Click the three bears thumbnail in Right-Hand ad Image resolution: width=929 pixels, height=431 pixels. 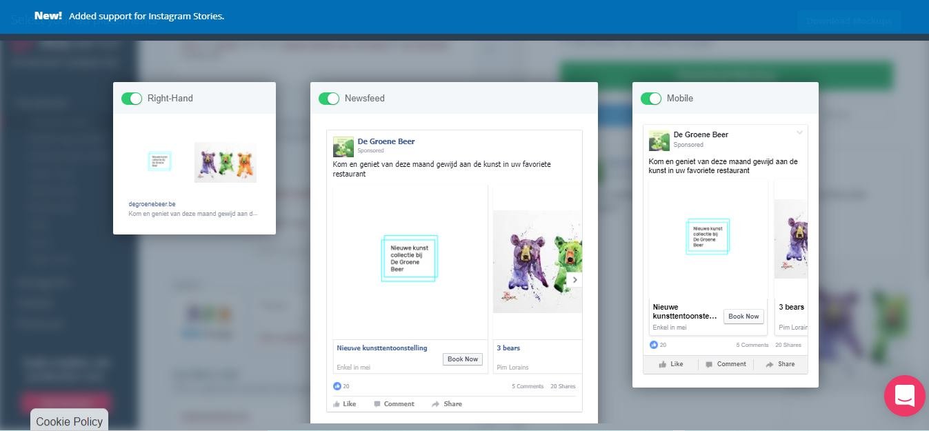[x=225, y=163]
